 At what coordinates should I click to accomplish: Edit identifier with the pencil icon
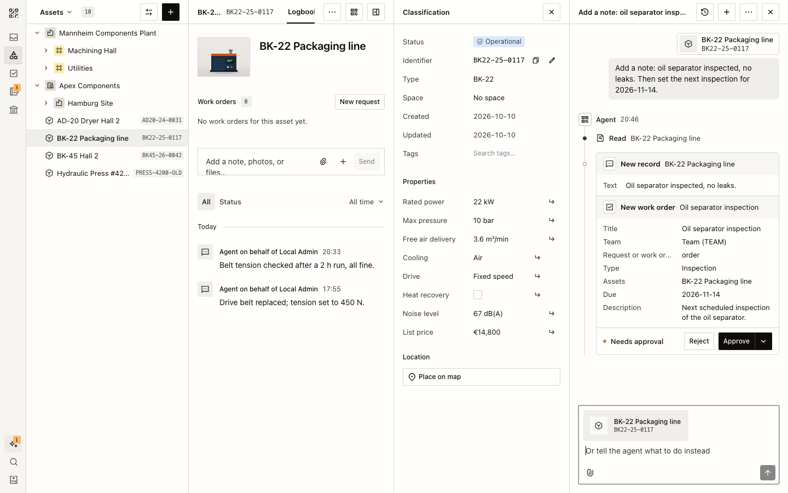tap(552, 60)
